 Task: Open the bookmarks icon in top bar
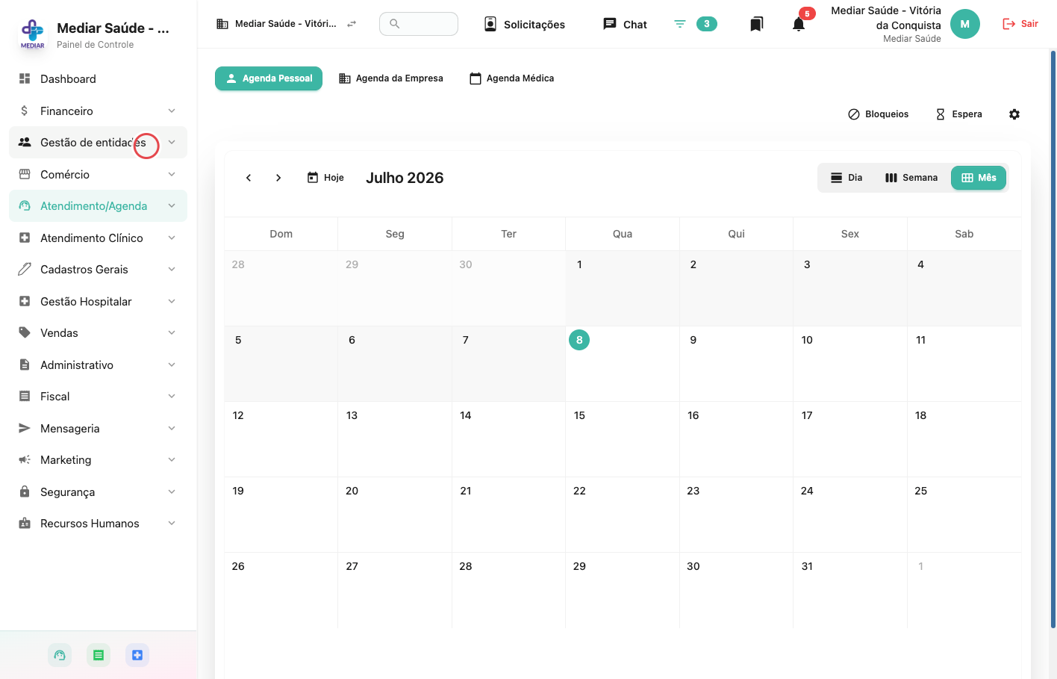tap(756, 24)
